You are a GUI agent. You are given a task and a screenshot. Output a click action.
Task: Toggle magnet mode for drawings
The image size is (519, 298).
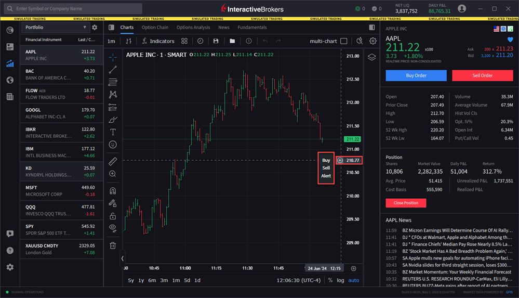(113, 190)
